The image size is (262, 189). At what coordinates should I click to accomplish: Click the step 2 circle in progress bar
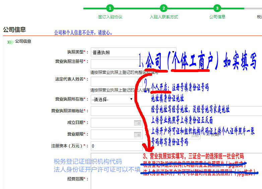tap(163, 8)
